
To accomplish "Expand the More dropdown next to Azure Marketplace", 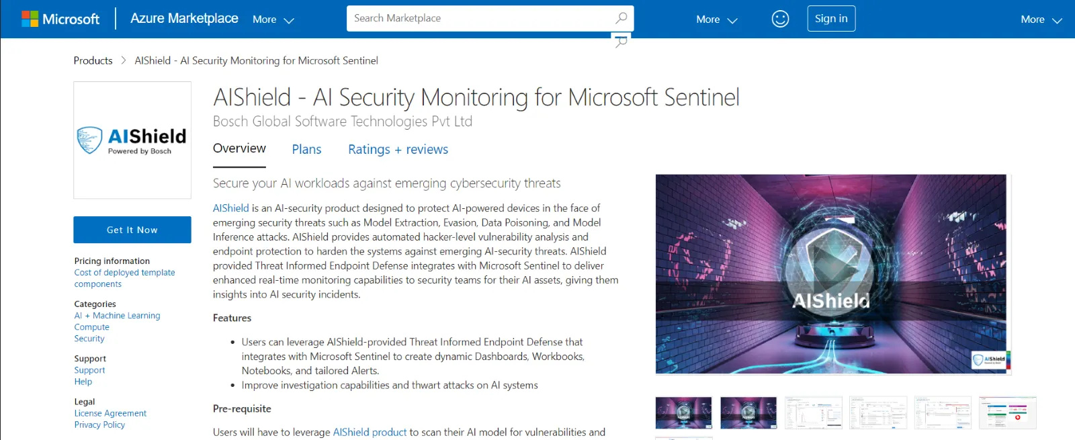I will coord(273,19).
